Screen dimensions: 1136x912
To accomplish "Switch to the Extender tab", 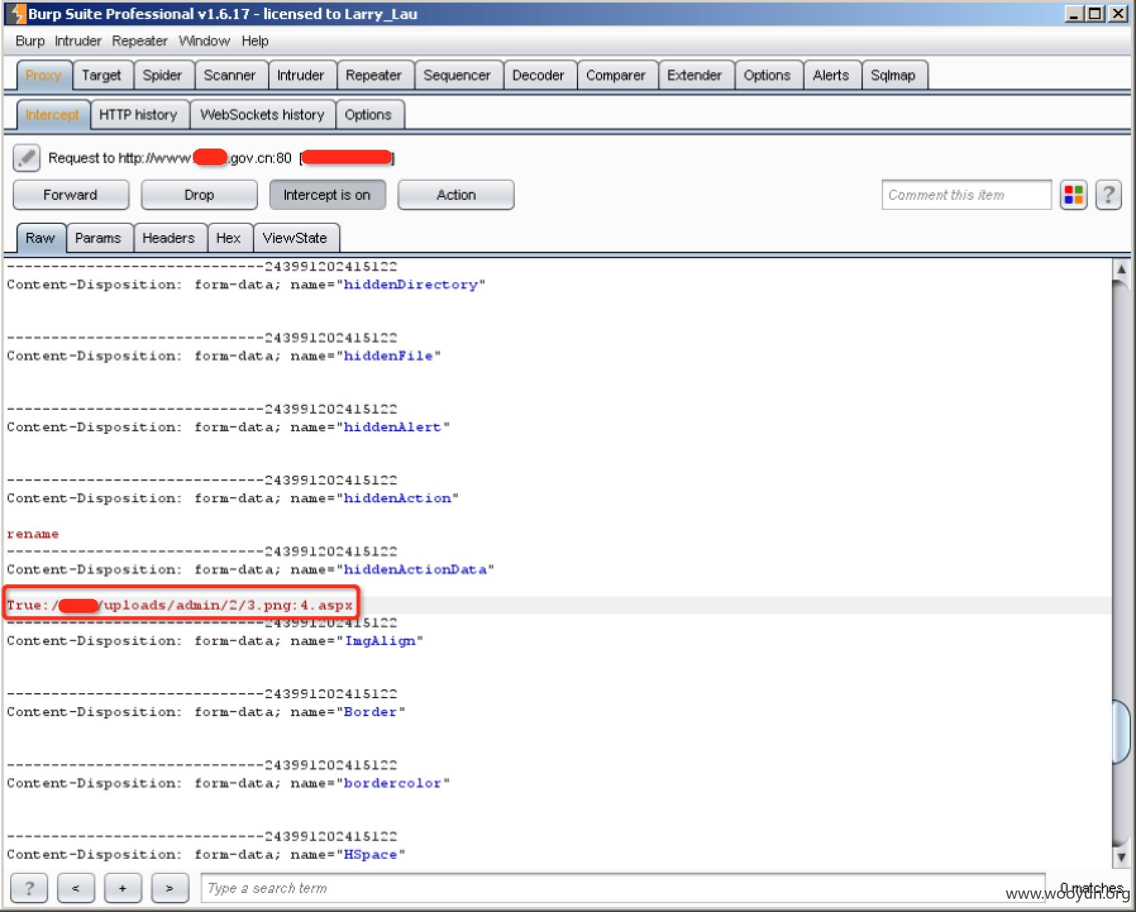I will [x=695, y=75].
